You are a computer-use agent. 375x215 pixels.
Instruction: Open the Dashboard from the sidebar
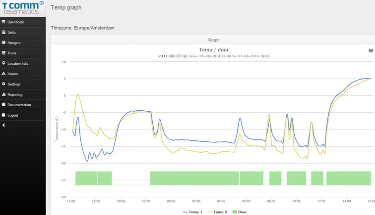coord(15,22)
